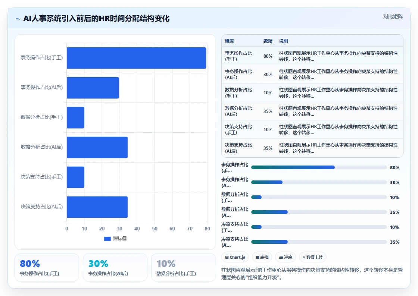This screenshot has height=296, width=418.
Task: Click the 10% 数据分析占比(手工) stat card
Action: pos(183,268)
